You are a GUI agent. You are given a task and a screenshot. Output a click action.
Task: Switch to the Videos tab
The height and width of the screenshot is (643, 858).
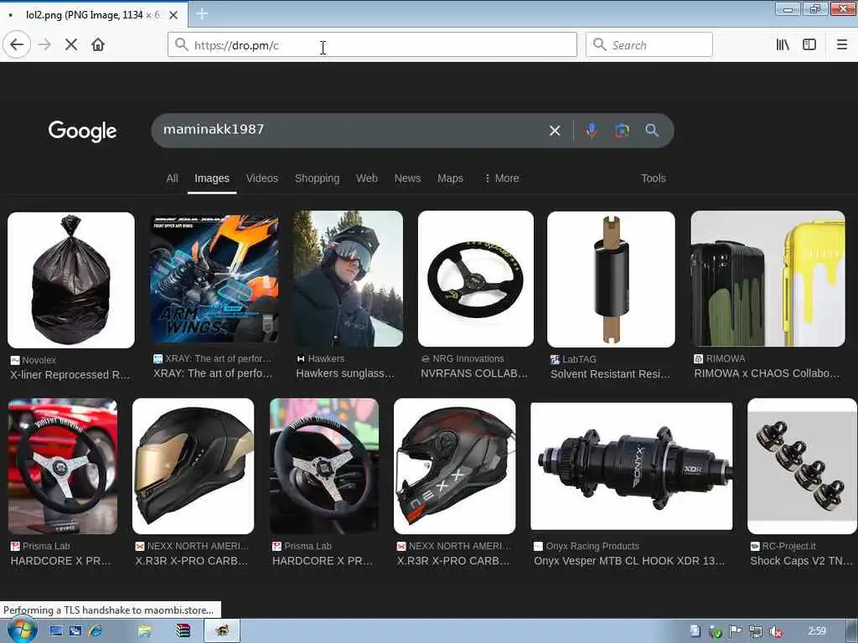(262, 178)
